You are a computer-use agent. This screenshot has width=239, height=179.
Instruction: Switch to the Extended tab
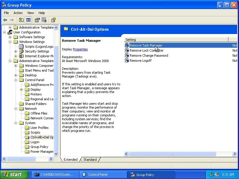point(71,160)
